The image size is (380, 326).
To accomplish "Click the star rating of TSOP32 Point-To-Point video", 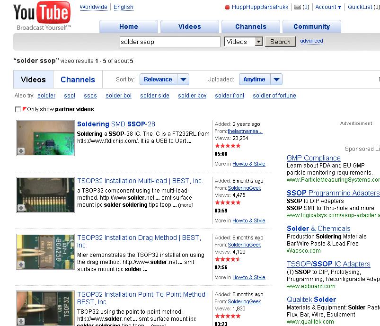I will [228, 316].
